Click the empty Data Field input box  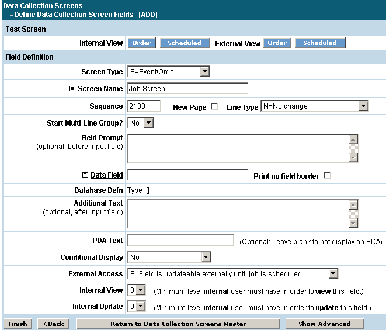[x=188, y=175]
